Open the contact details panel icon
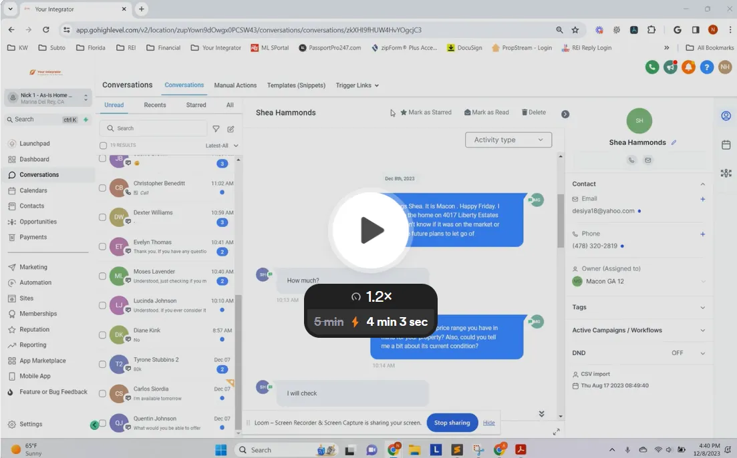 coord(726,116)
